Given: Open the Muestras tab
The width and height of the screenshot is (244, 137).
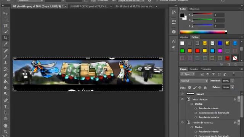Looking at the screenshot, I should 194,9.
